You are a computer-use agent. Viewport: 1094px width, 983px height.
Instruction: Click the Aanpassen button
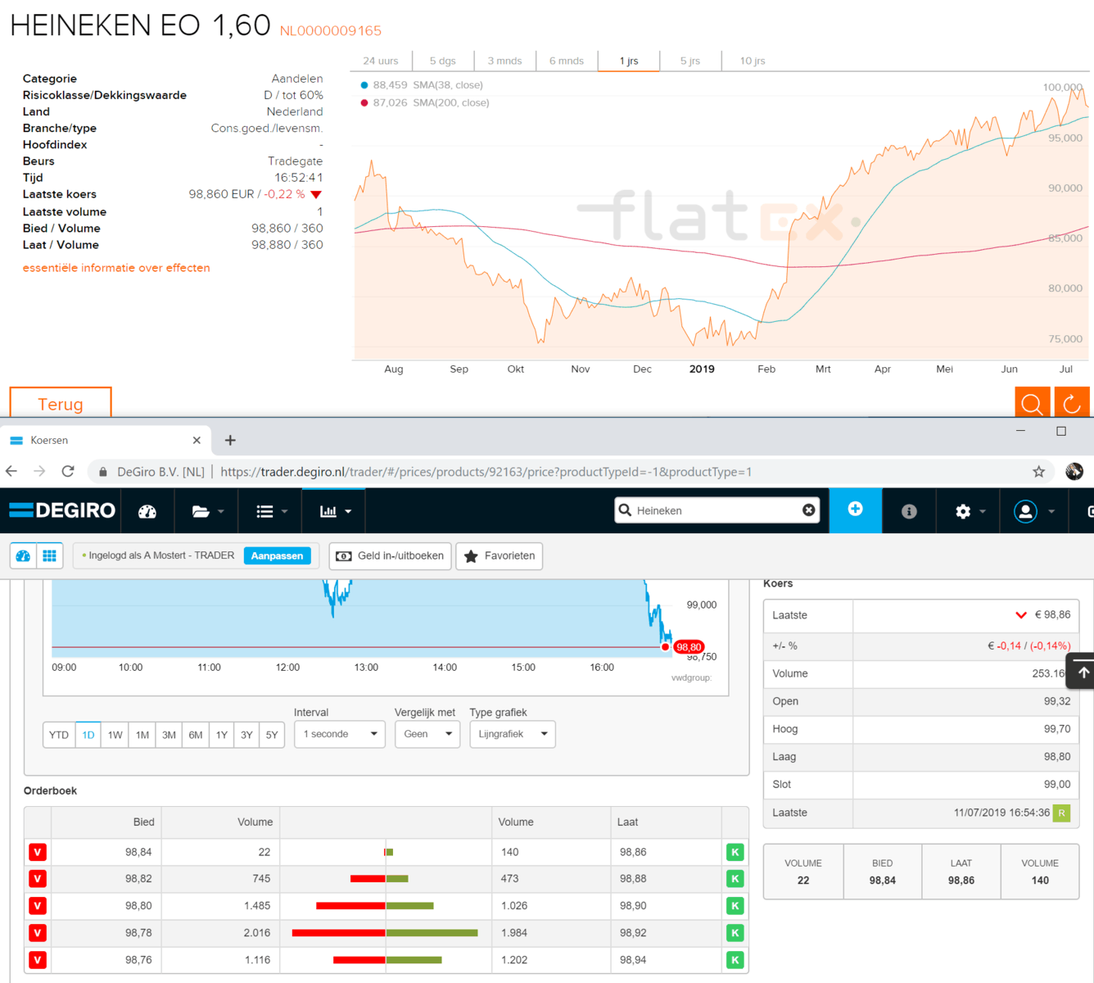click(277, 555)
